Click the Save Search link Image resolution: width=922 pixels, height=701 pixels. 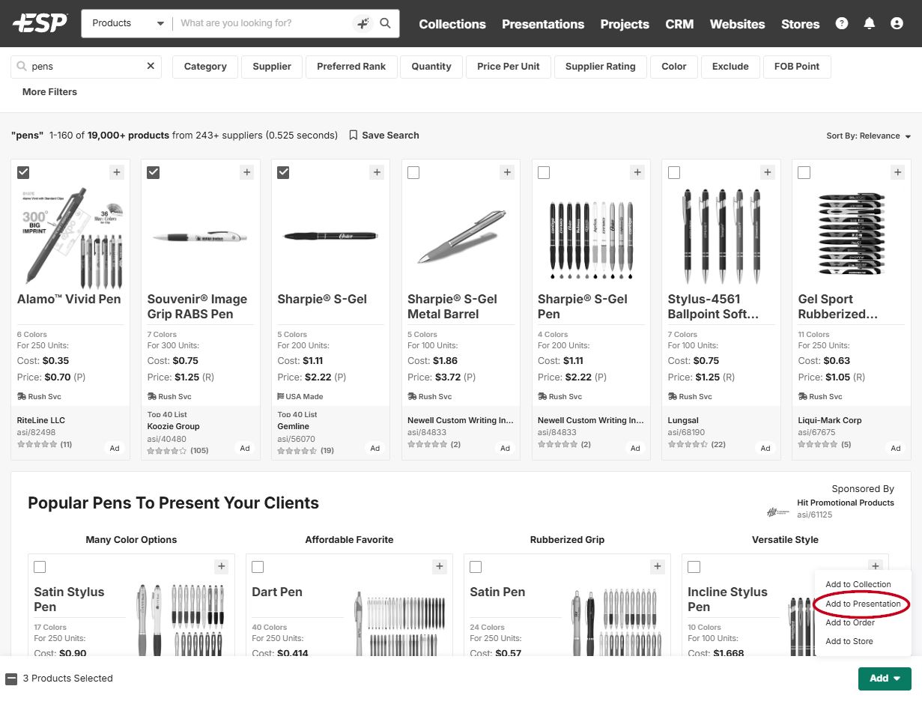pyautogui.click(x=383, y=136)
